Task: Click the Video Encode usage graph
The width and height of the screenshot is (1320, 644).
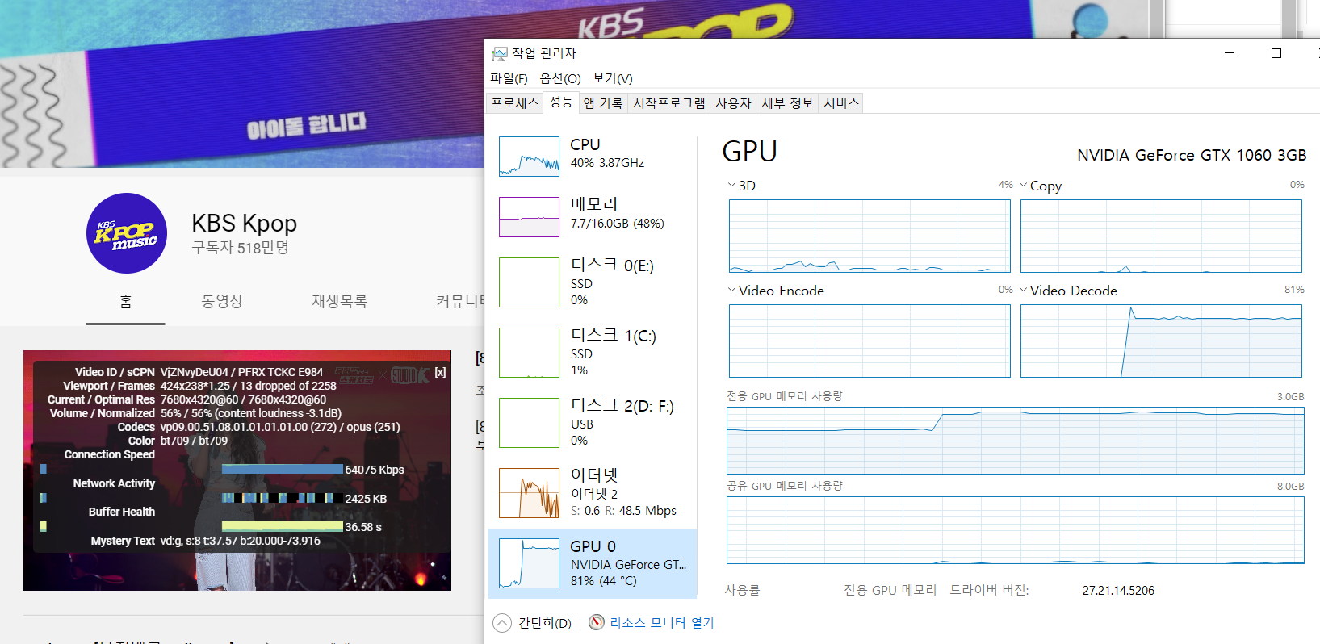Action: pos(870,341)
